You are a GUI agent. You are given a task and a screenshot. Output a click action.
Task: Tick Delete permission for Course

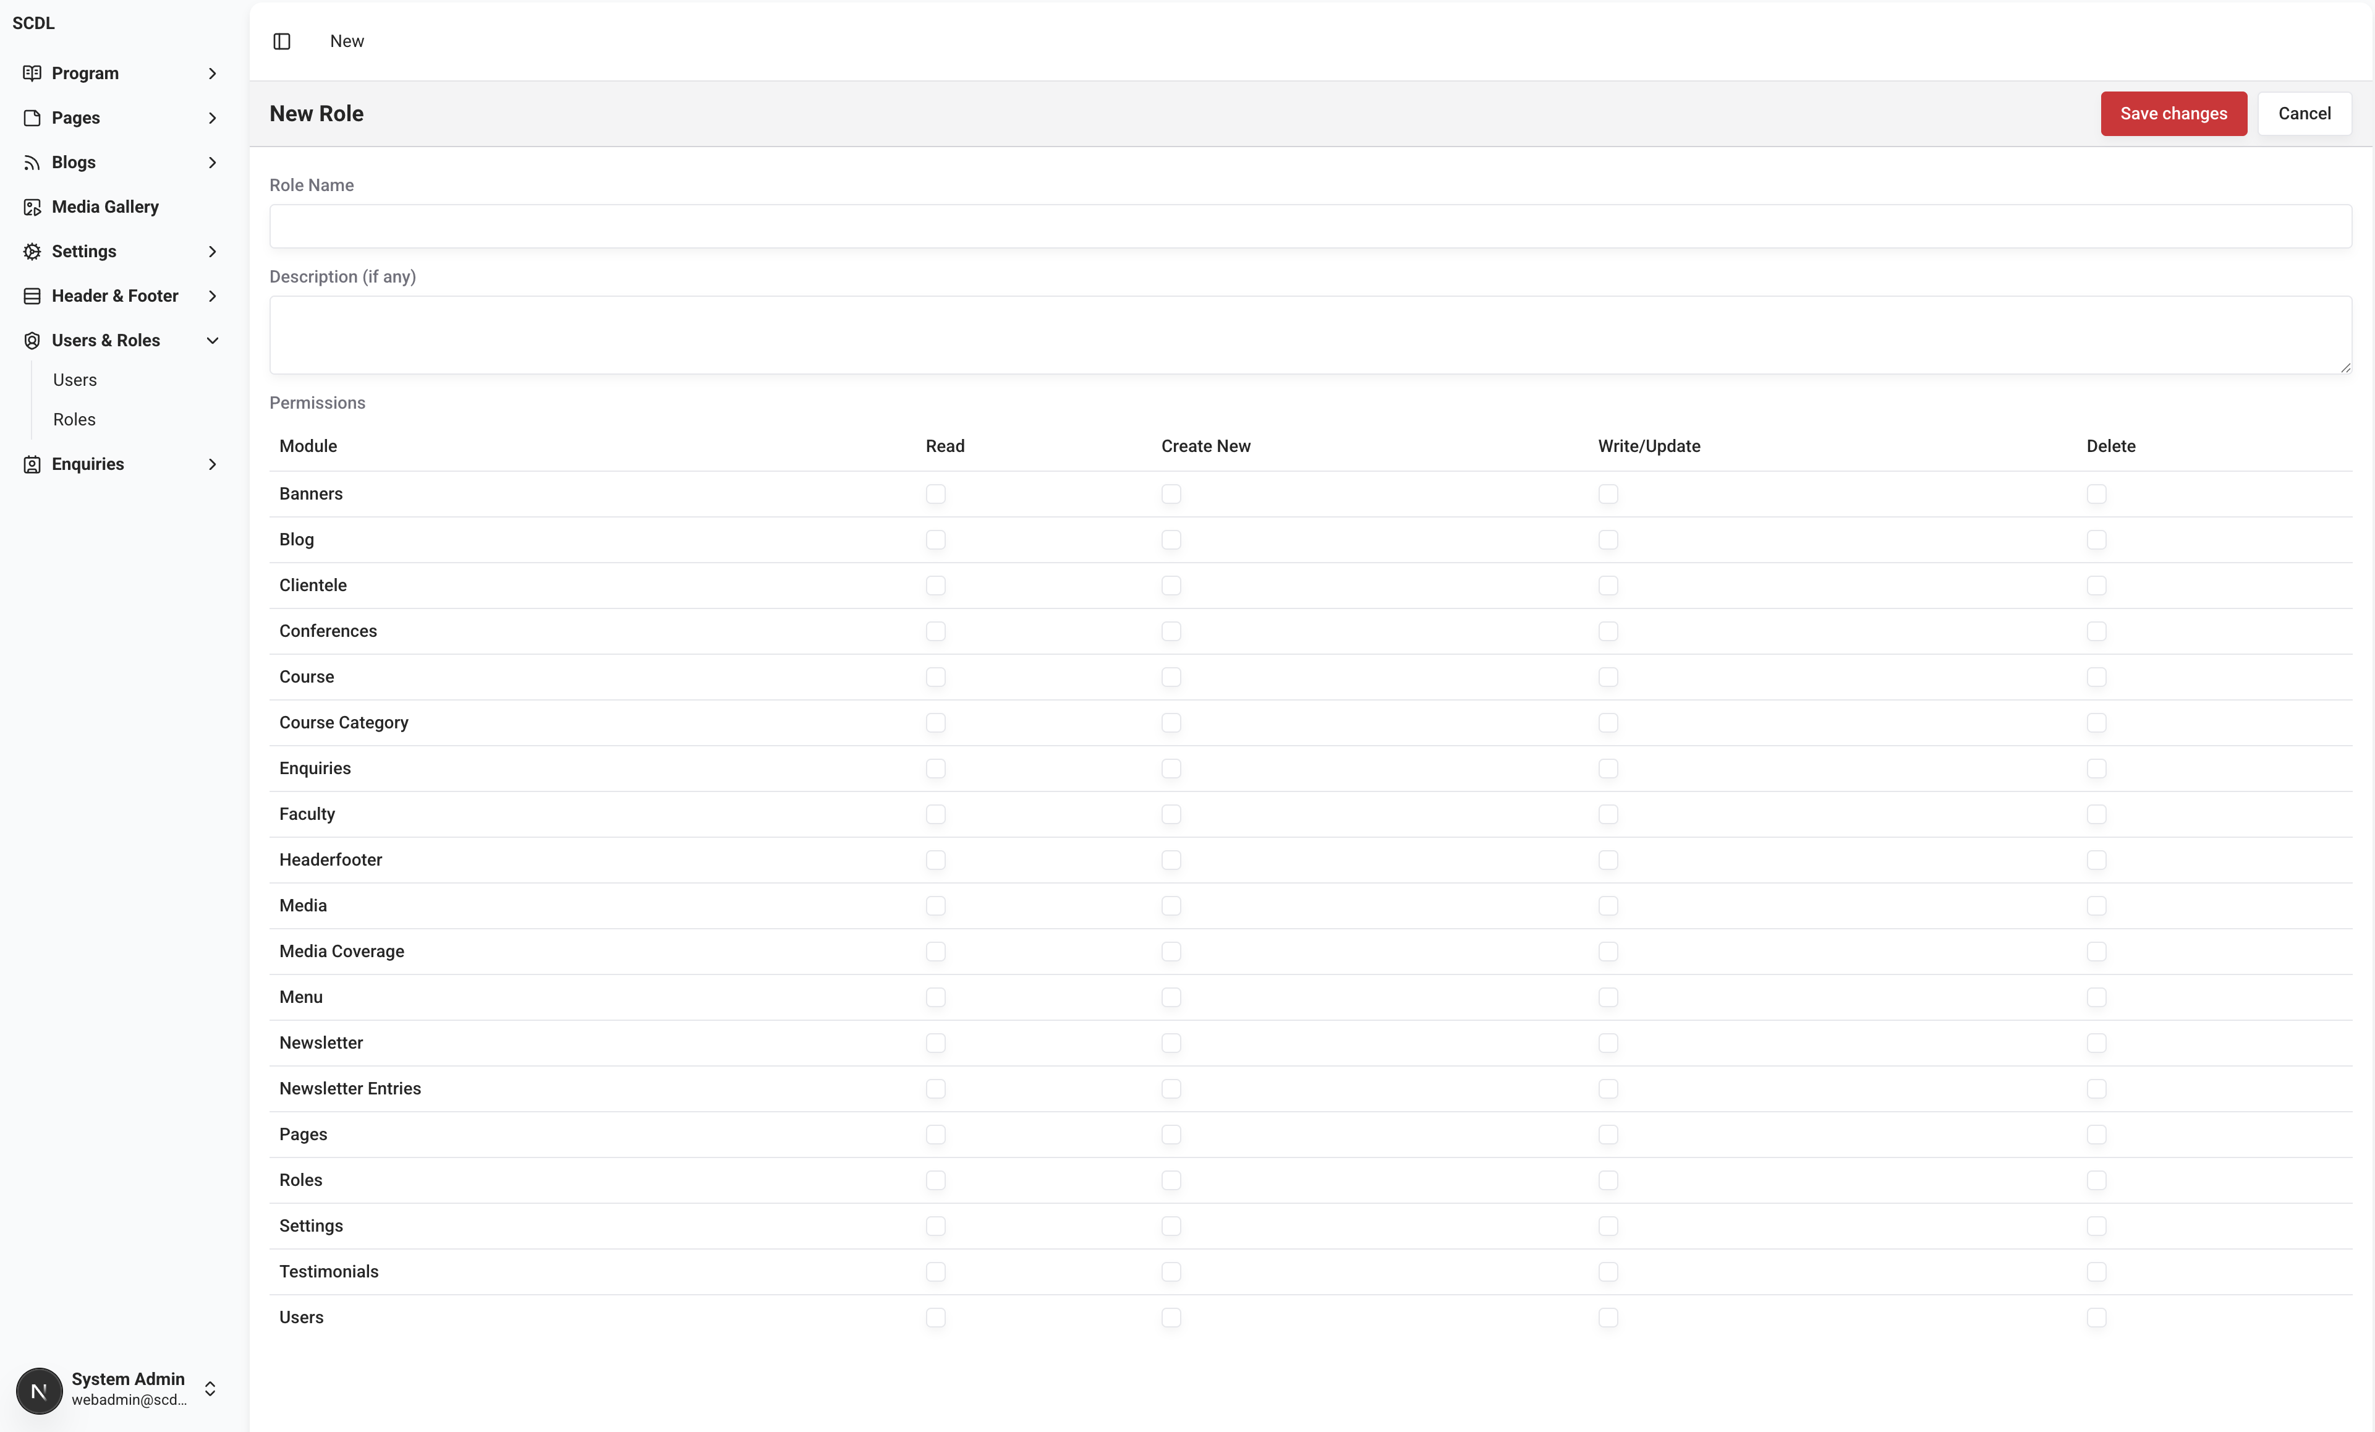pyautogui.click(x=2096, y=677)
